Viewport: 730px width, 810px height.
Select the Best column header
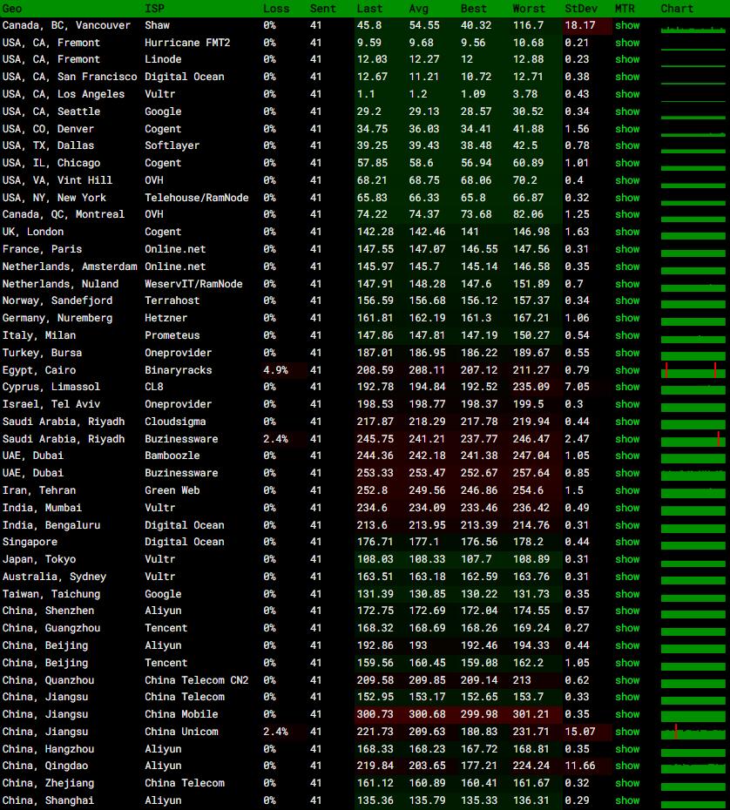474,9
